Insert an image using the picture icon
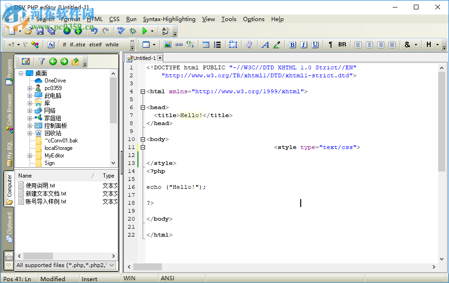Screen dimensions: 449x283 pyautogui.click(x=167, y=45)
